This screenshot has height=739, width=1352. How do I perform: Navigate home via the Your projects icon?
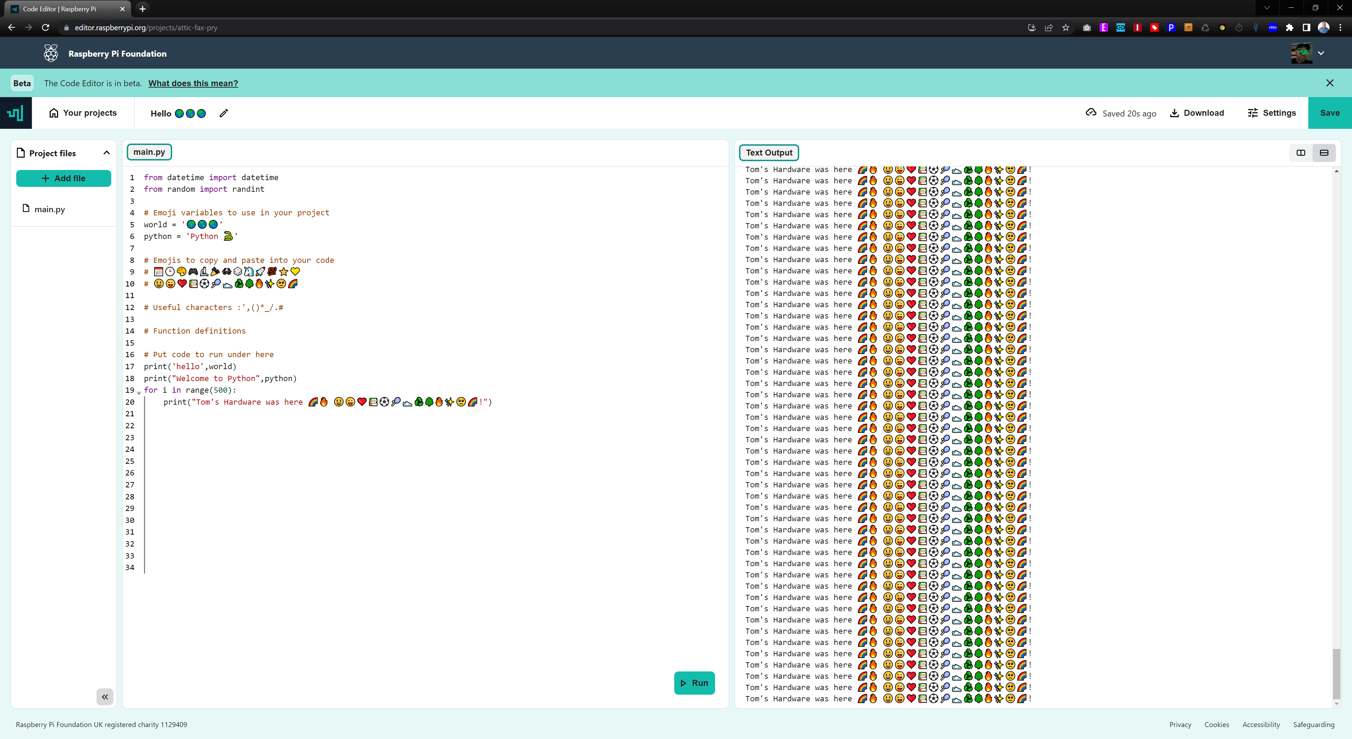[x=55, y=113]
